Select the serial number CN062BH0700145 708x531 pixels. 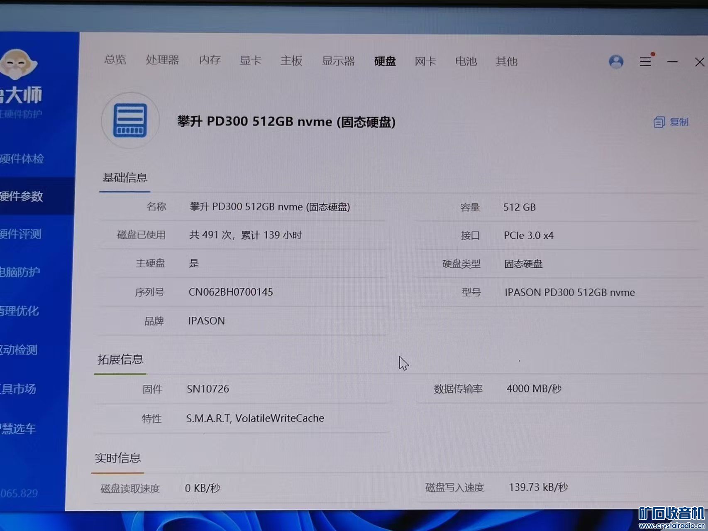point(231,292)
